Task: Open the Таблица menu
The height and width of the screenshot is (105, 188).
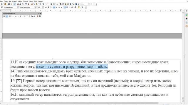Action: (x=25, y=1)
